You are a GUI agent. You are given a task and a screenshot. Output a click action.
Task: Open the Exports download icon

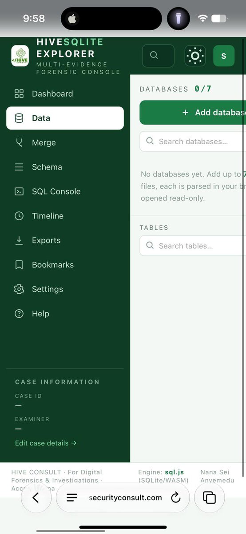(19, 240)
